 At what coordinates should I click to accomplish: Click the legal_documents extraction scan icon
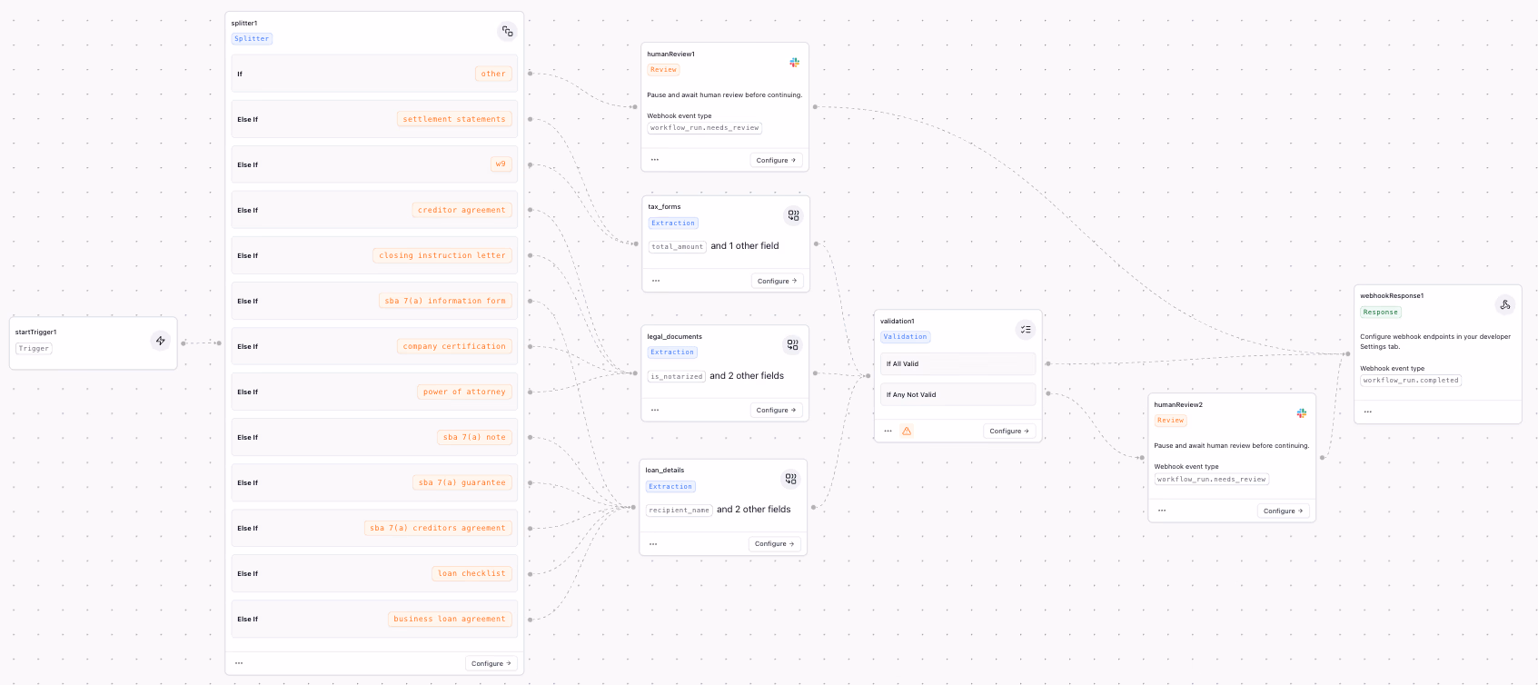tap(792, 345)
